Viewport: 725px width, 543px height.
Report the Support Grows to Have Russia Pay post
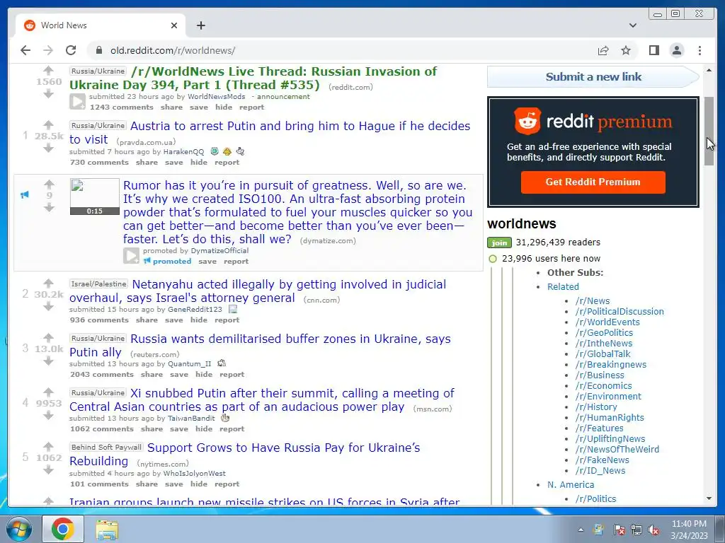click(x=227, y=484)
